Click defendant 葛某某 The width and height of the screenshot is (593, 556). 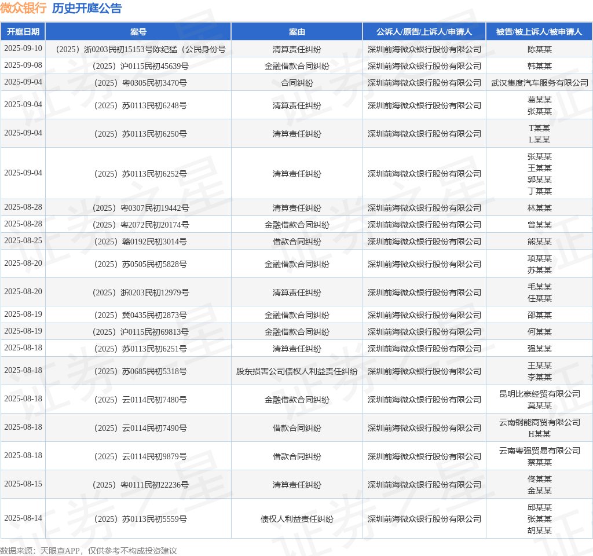coord(540,100)
